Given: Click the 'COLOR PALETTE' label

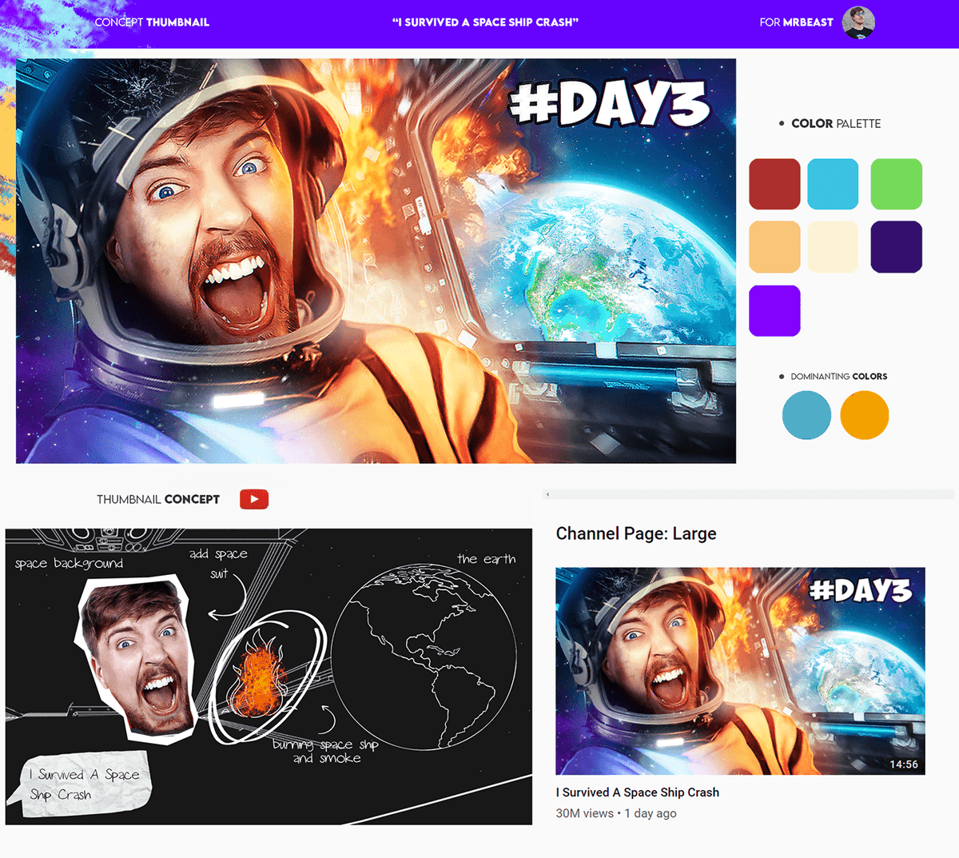Looking at the screenshot, I should 836,124.
